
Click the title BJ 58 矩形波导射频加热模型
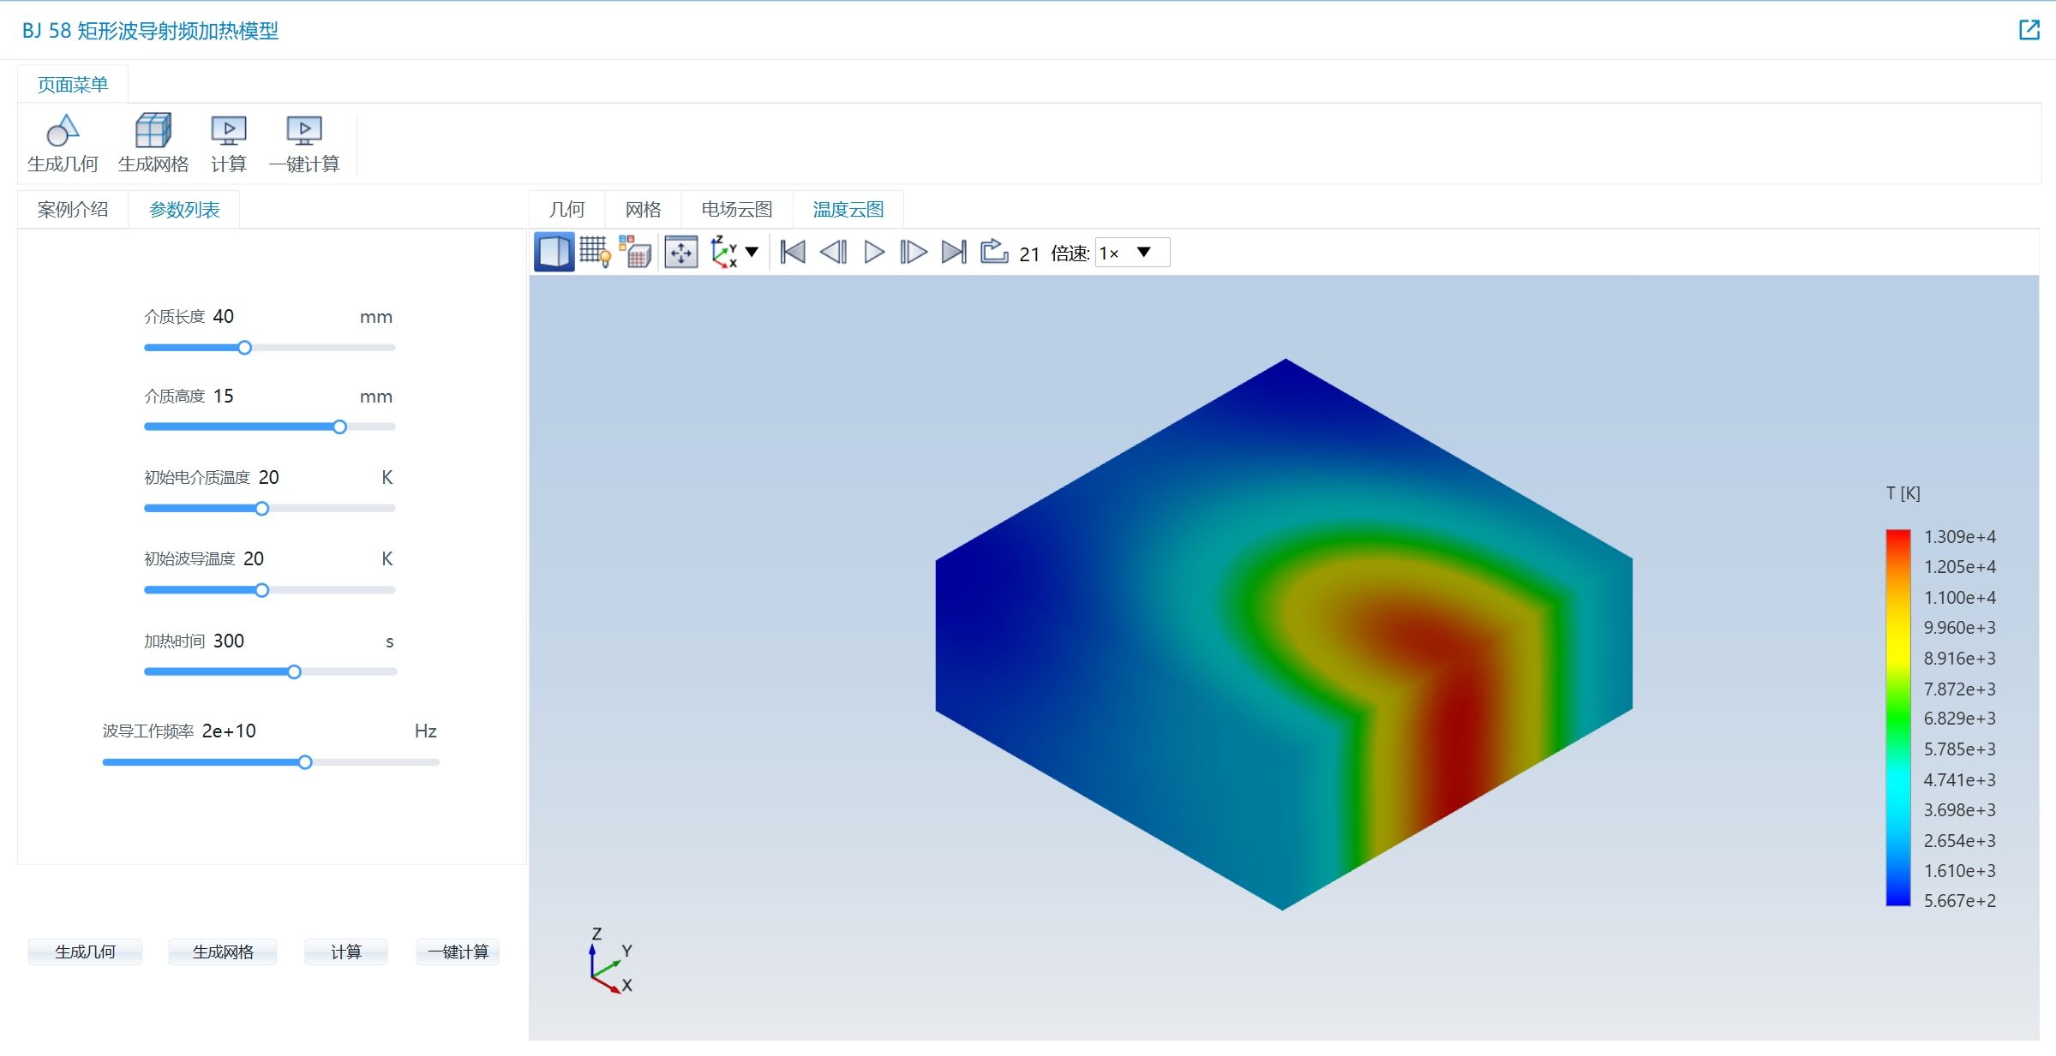[150, 31]
